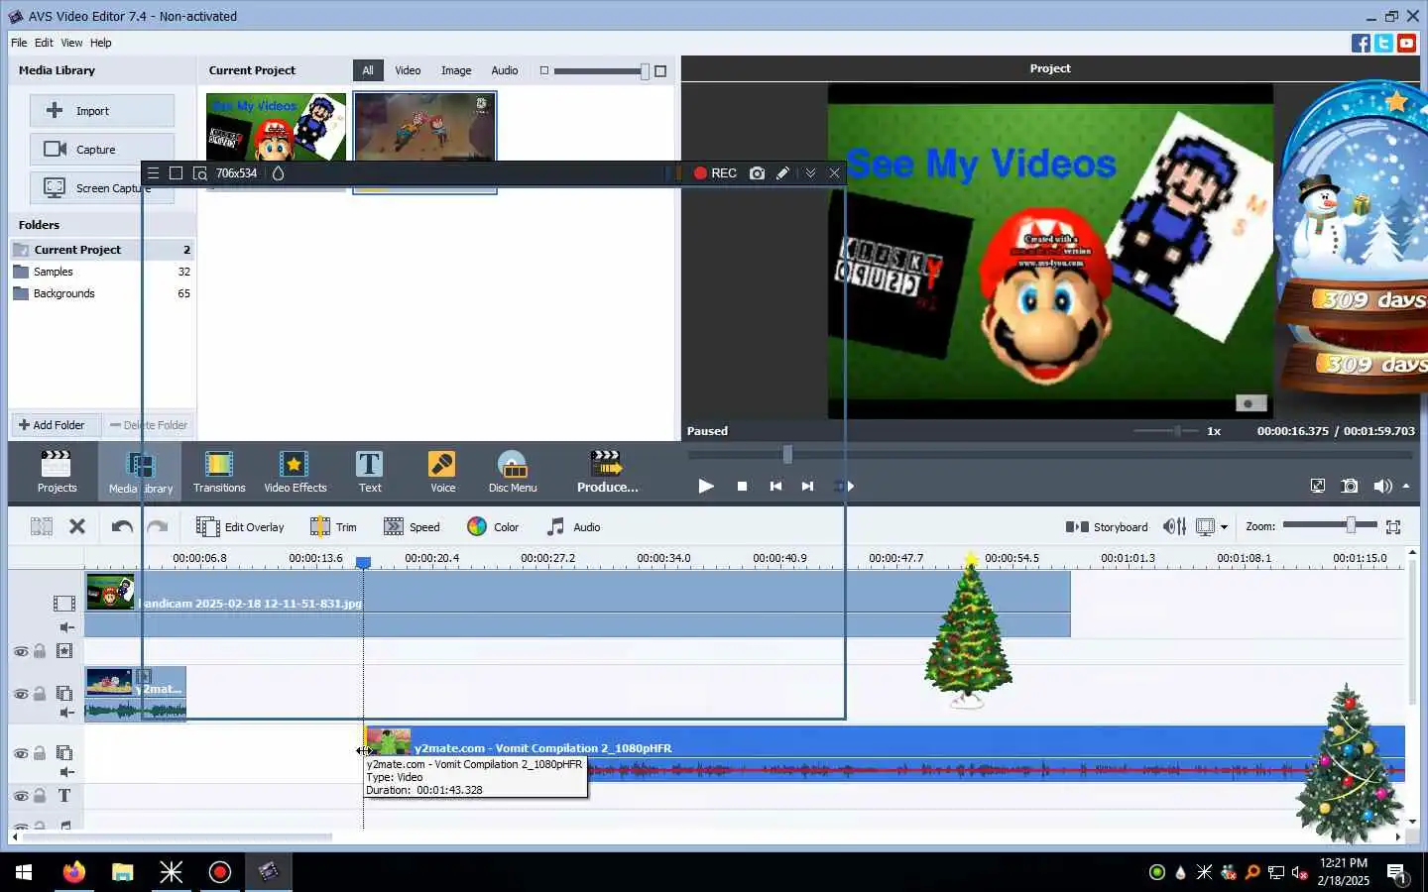Click the Trim tool
The image size is (1428, 892).
(333, 526)
